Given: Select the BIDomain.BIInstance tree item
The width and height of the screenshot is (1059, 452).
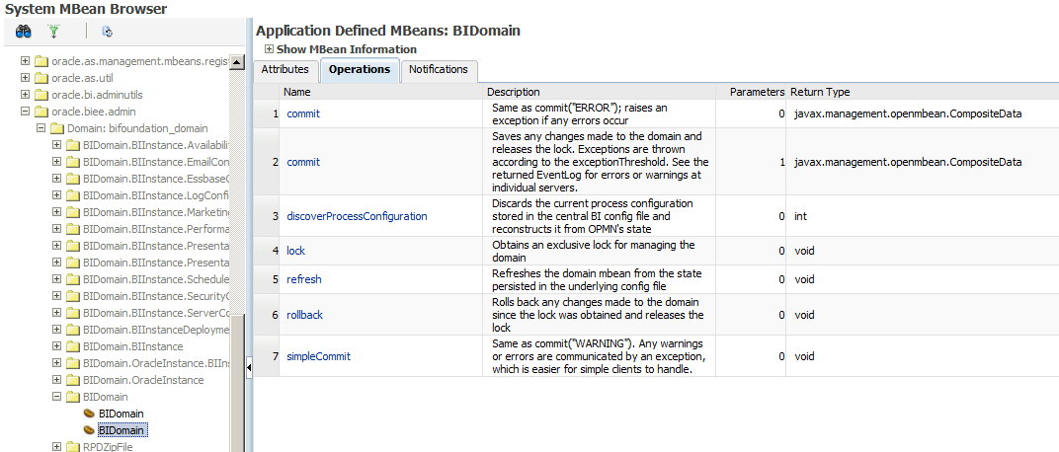Looking at the screenshot, I should (132, 346).
